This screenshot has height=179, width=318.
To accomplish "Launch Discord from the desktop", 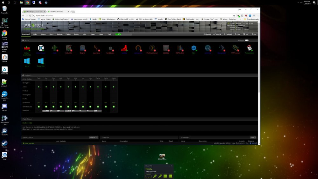I will pos(4,107).
